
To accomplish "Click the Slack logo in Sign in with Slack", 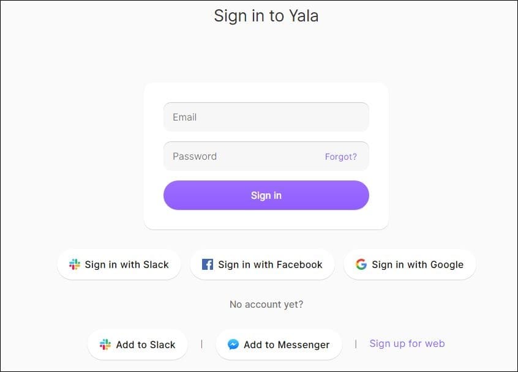I will pos(74,264).
